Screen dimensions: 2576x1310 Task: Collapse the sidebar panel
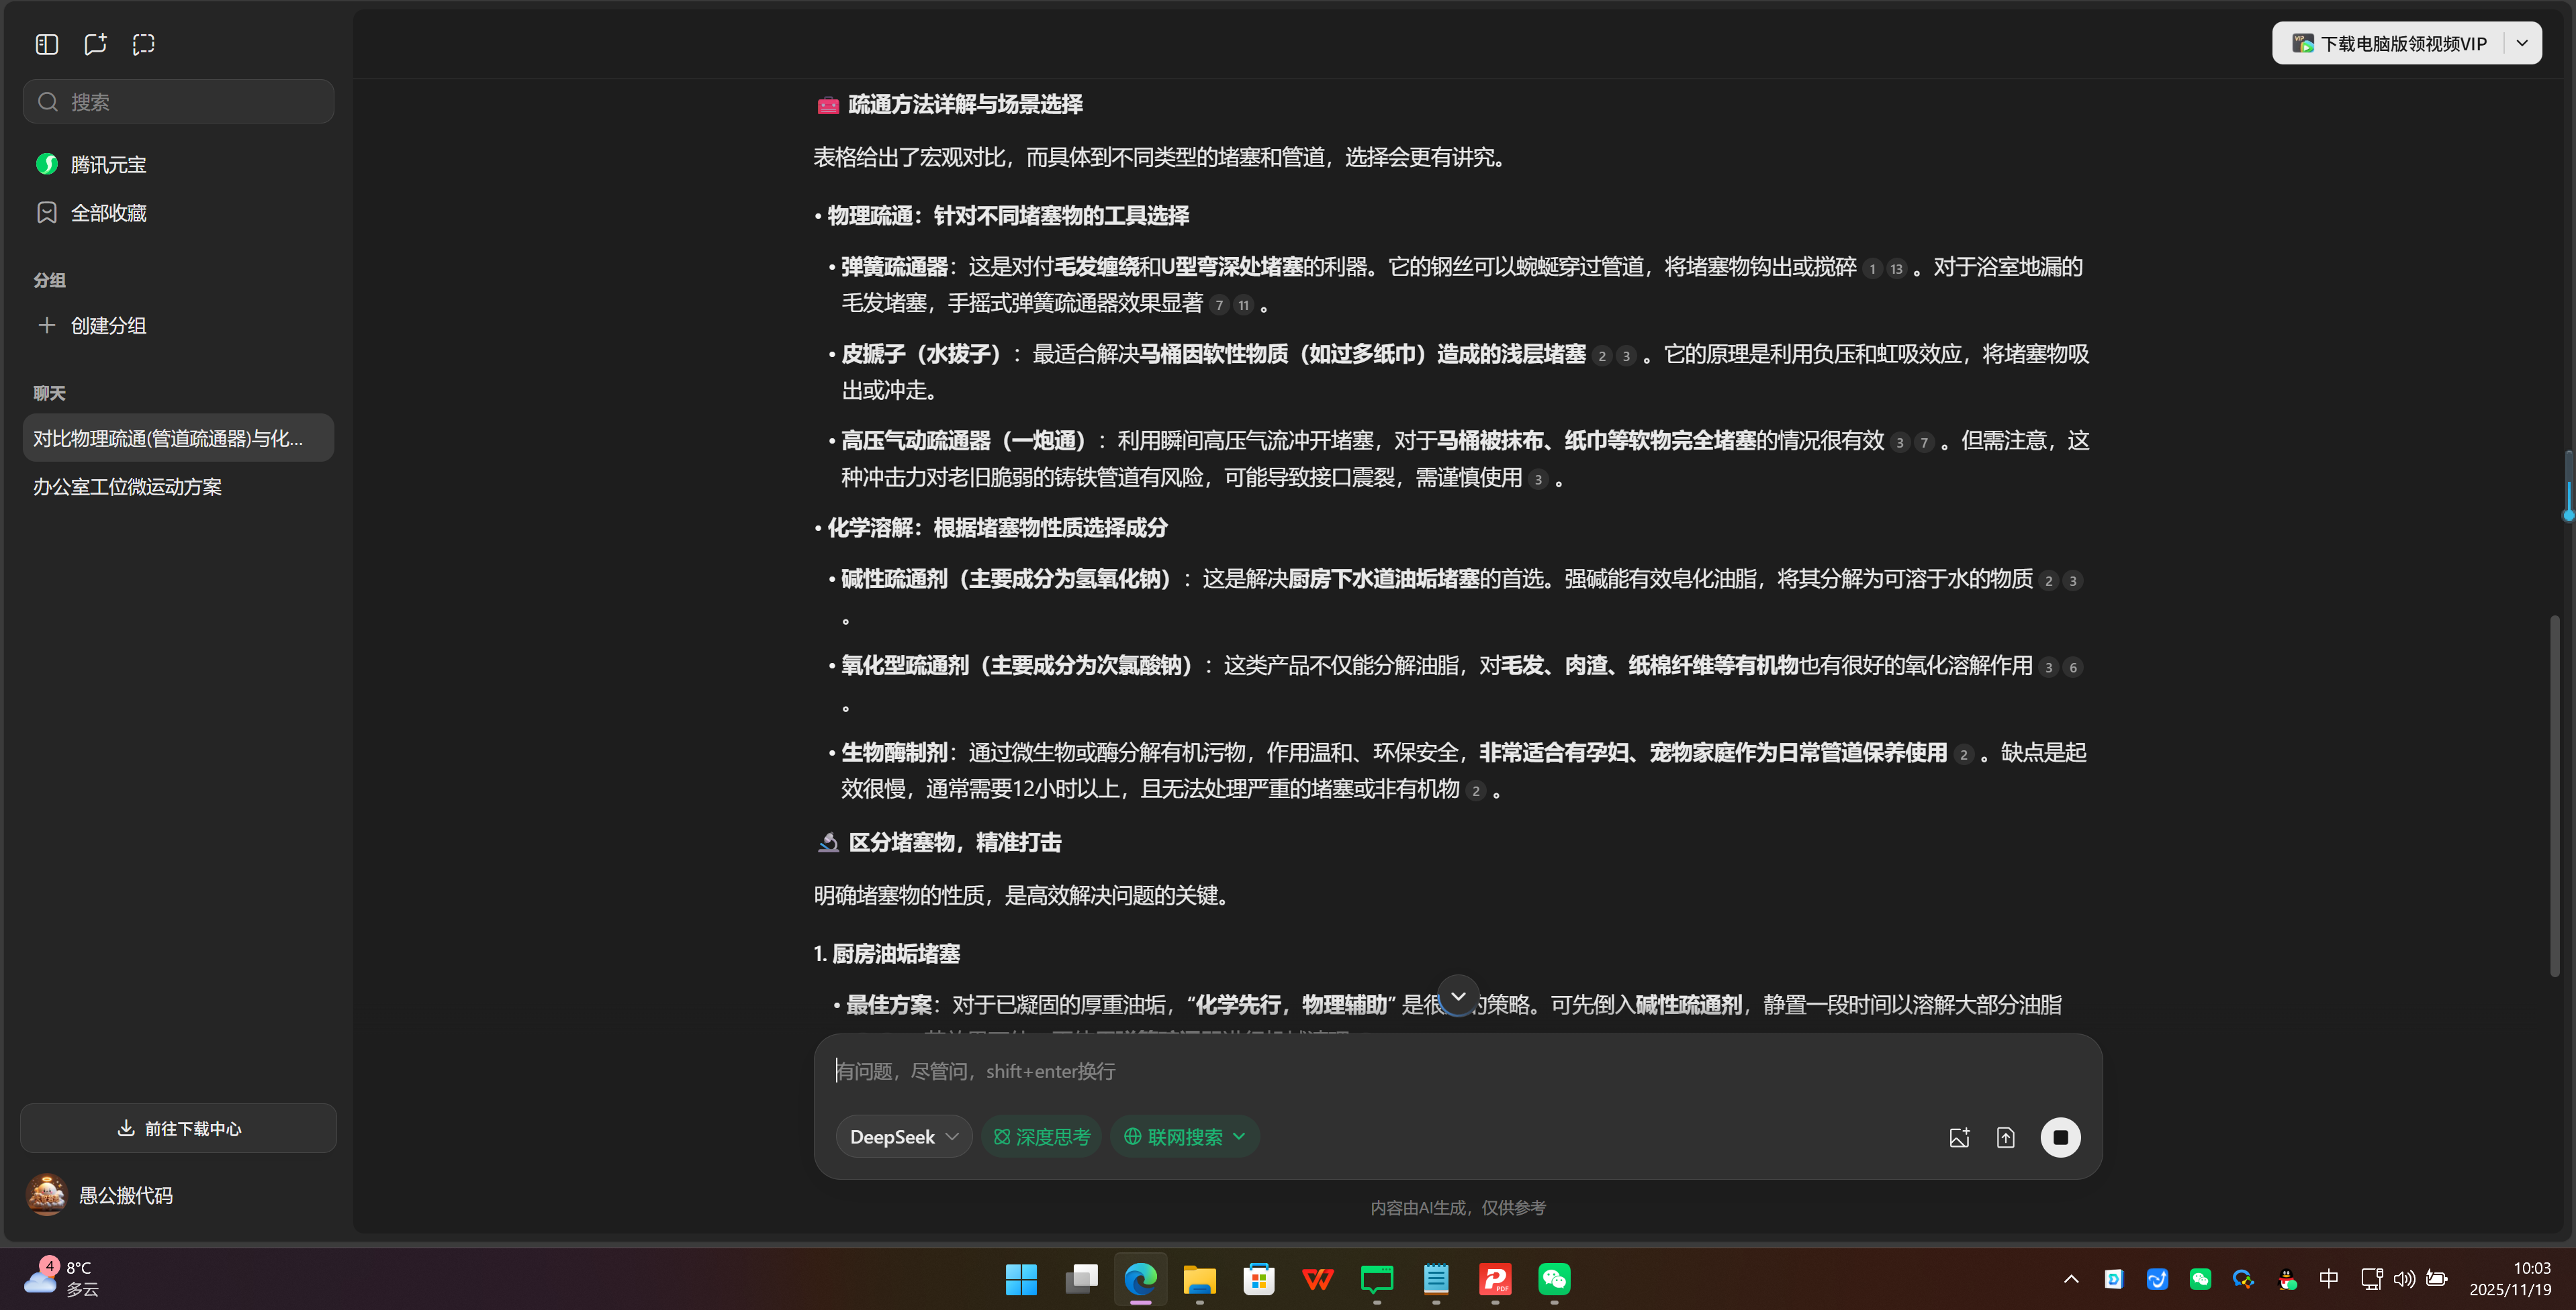46,44
